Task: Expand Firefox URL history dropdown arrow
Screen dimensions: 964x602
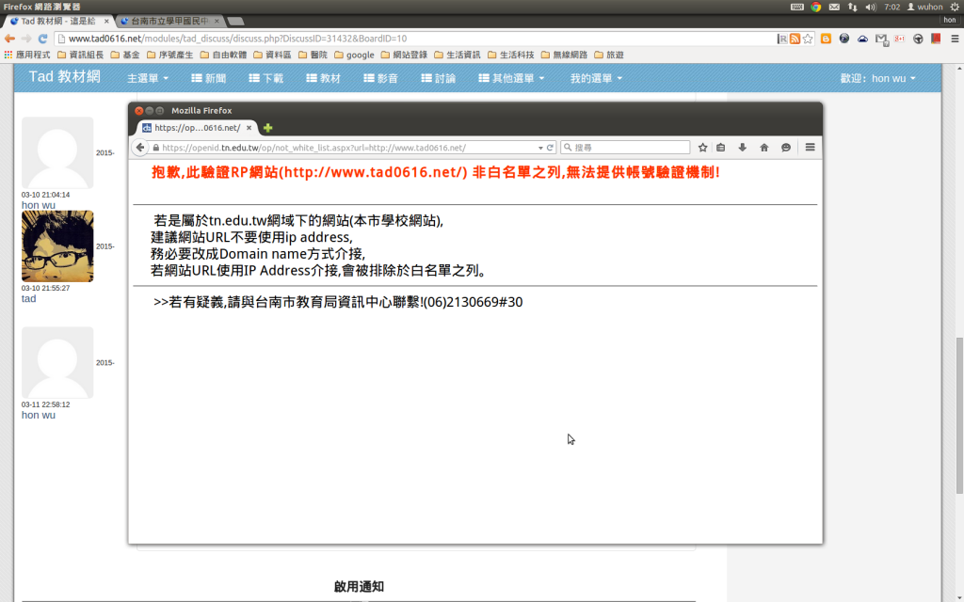Action: 539,148
